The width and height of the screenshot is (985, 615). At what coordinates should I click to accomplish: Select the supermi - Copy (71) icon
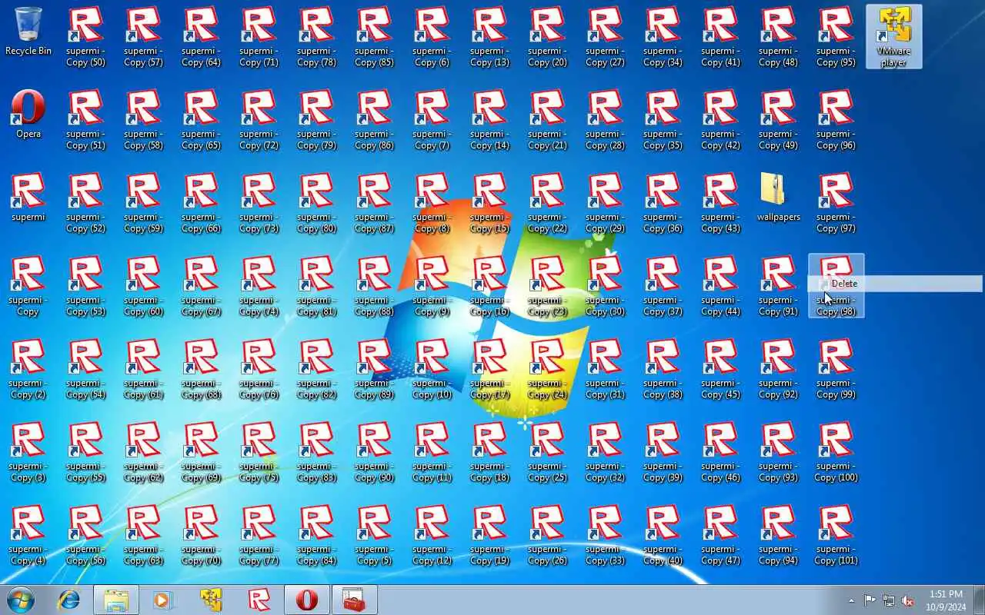259,36
